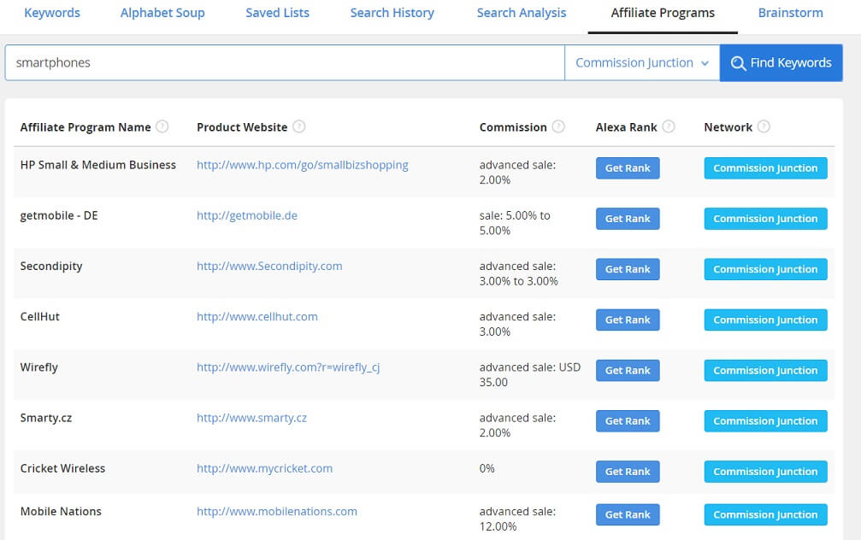Click help icon beside Commission header

[558, 126]
